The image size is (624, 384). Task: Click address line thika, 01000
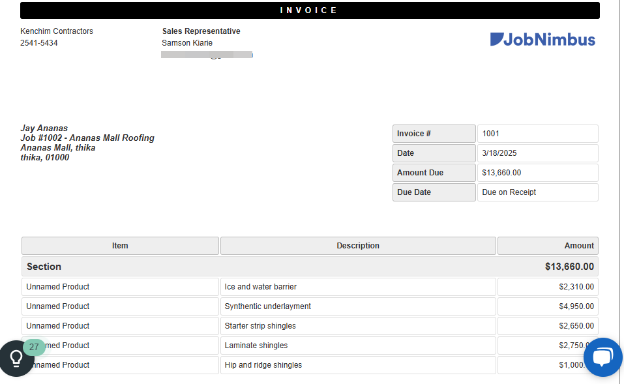coord(44,157)
